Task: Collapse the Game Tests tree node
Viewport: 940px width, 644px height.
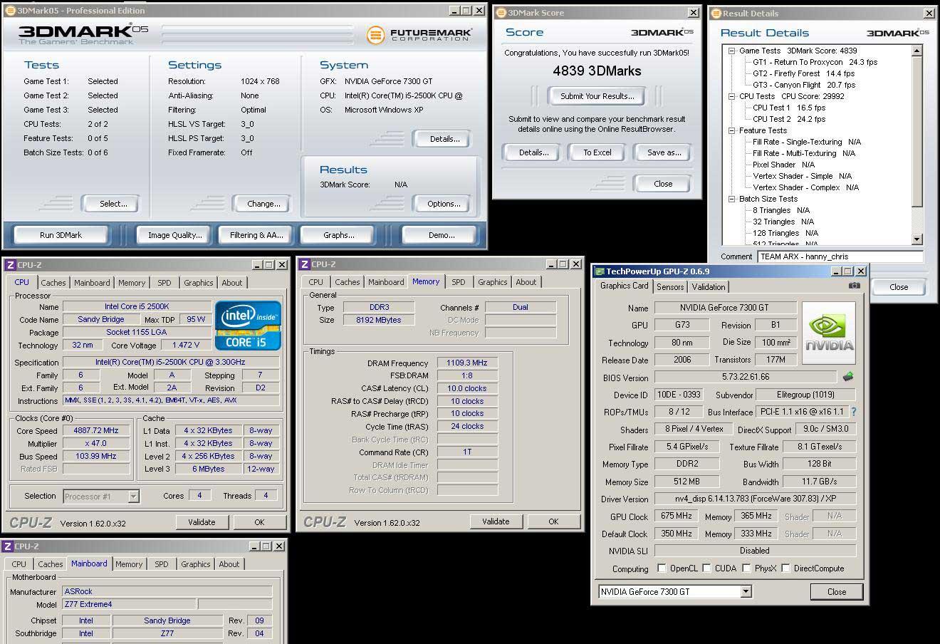Action: [x=731, y=51]
